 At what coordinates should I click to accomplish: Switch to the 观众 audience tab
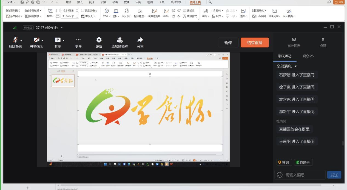[308, 56]
